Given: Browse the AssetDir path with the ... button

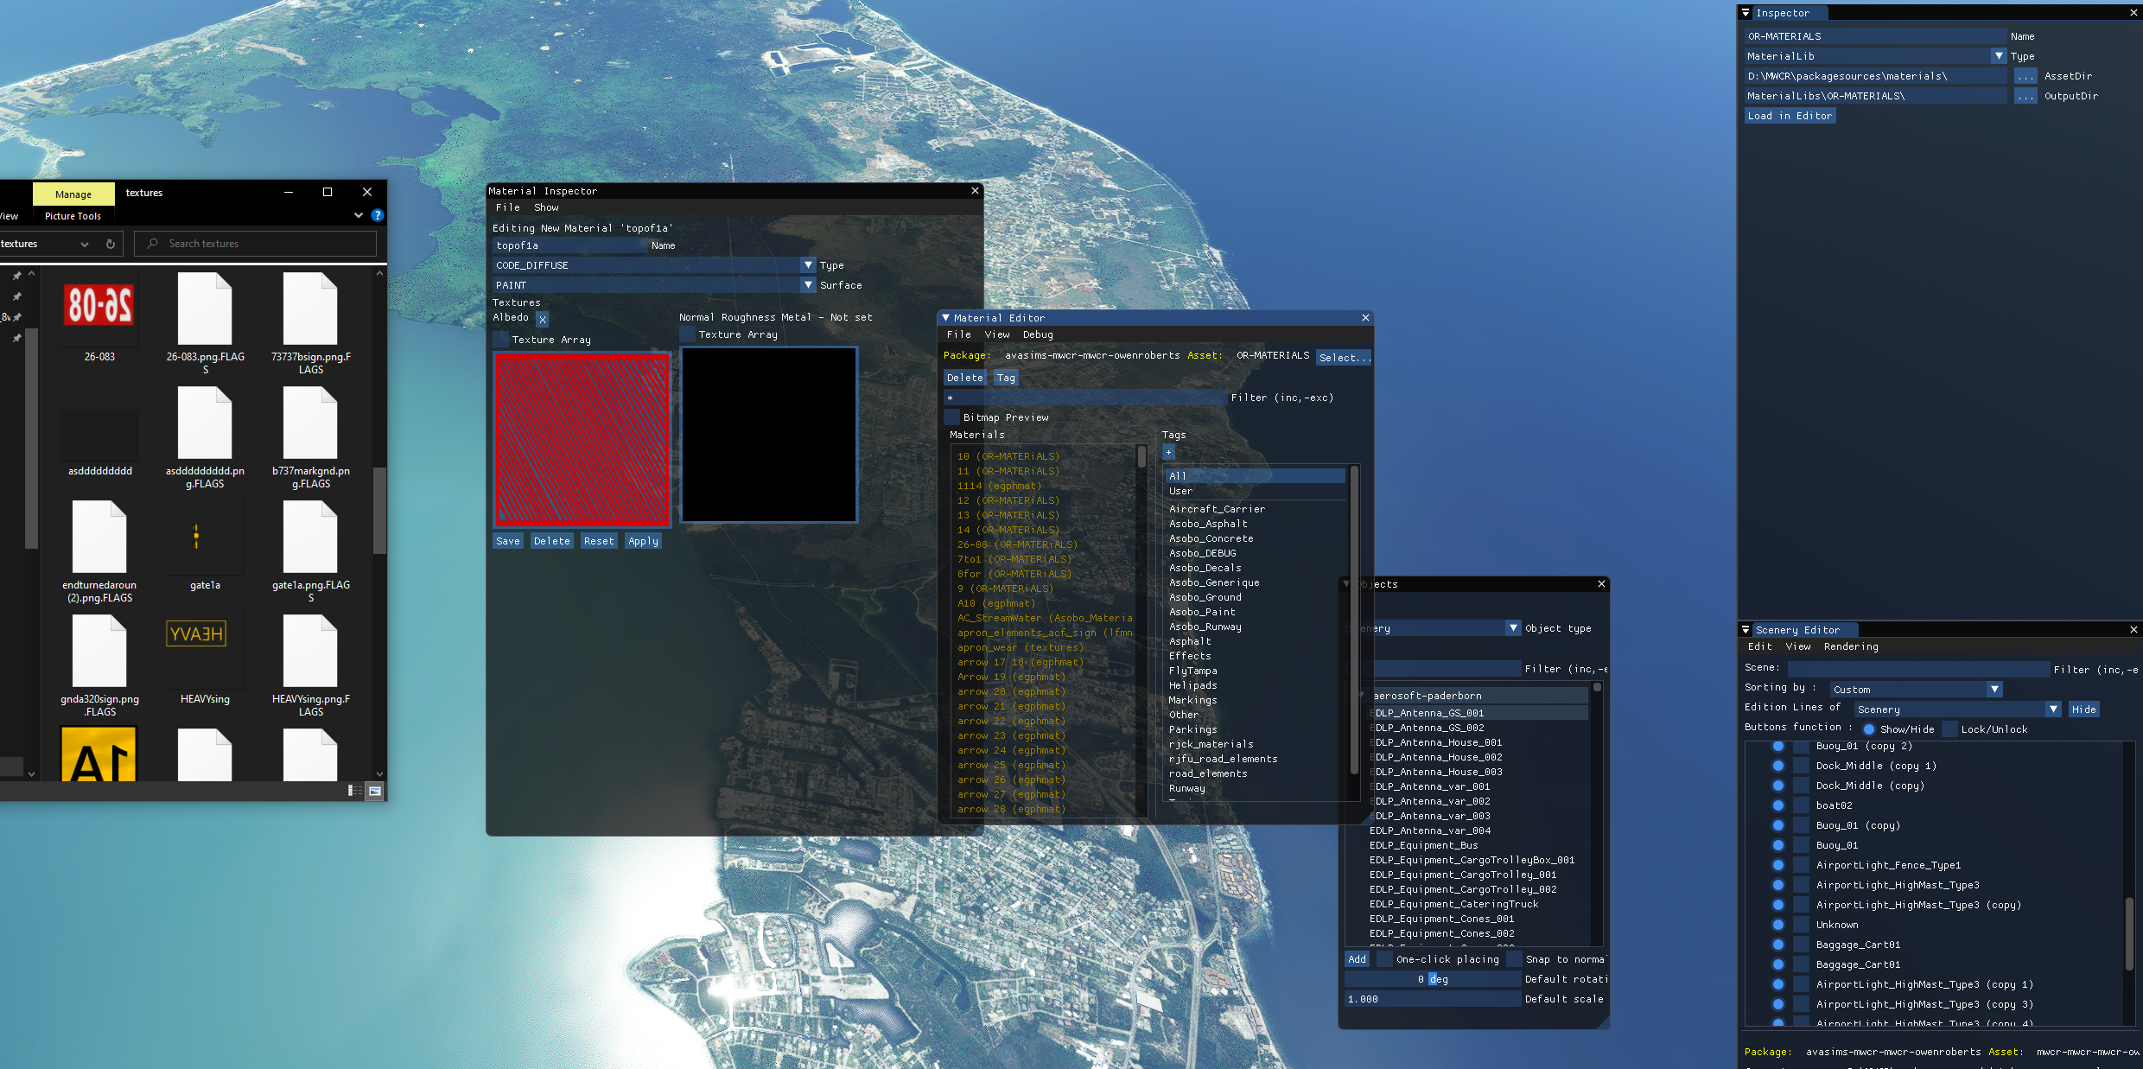Looking at the screenshot, I should click(2025, 76).
